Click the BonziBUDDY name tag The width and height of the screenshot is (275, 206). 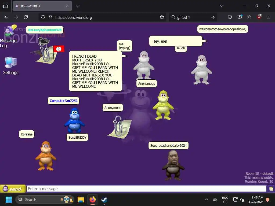pos(77,138)
